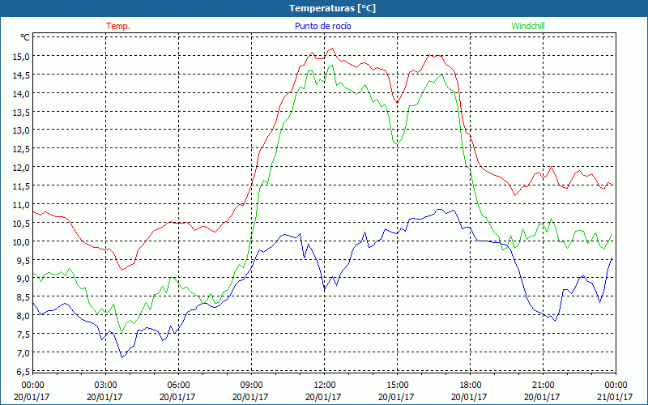Click the '12,5' y-axis value
The image size is (648, 405).
[21, 149]
